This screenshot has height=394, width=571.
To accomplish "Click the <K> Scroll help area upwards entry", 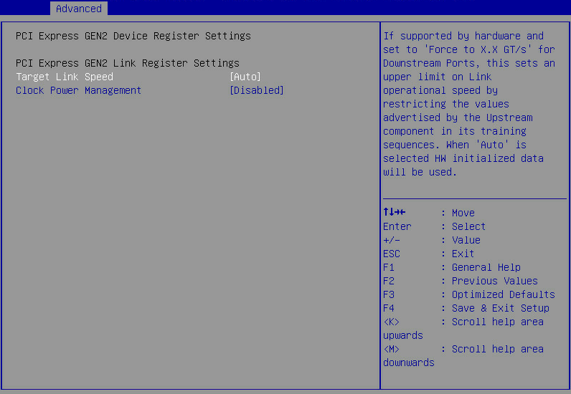I will coord(463,329).
